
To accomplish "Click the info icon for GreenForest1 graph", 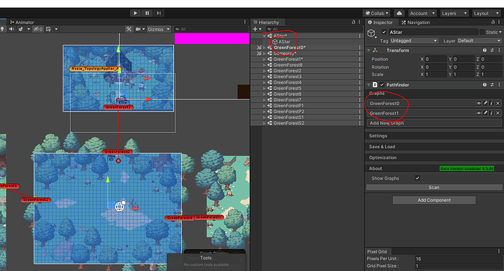I will [x=492, y=112].
